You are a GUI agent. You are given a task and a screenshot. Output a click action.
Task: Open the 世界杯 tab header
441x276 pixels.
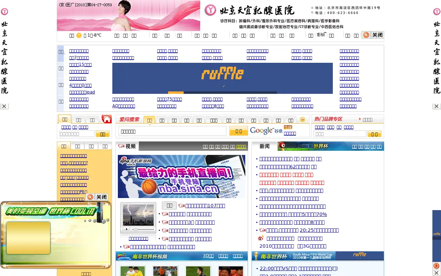point(320,146)
